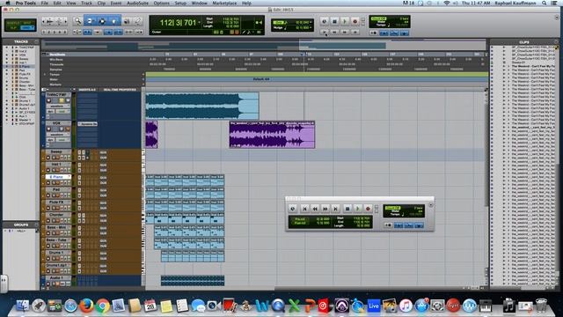Select the Zoomer tool in the toolbar
This screenshot has height=317, width=563.
point(77,21)
